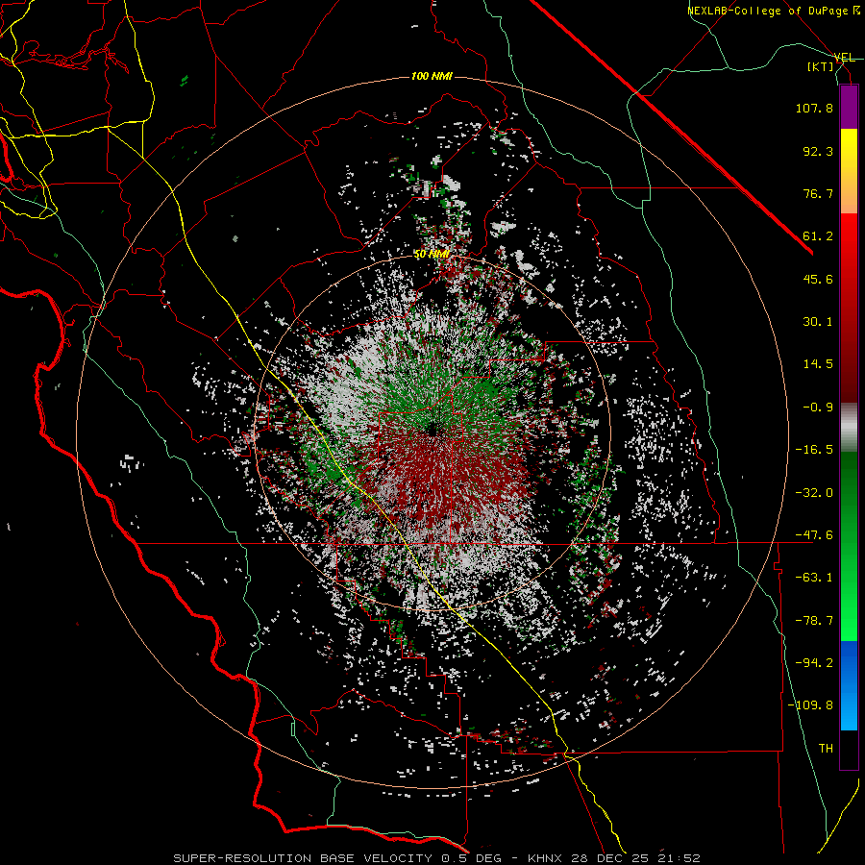
Task: Click the purple segment of the color bar
Action: click(849, 107)
